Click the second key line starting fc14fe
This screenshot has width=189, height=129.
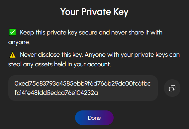(x=56, y=93)
